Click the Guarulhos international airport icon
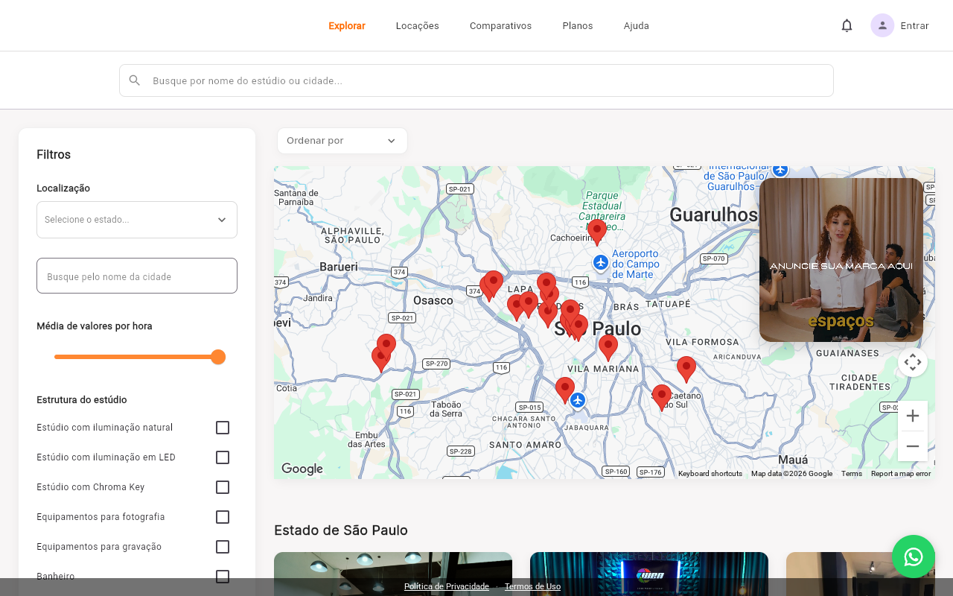The height and width of the screenshot is (596, 953). tap(780, 170)
